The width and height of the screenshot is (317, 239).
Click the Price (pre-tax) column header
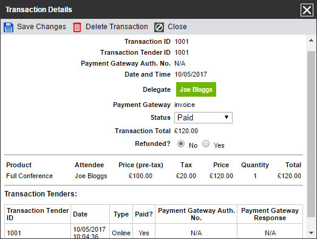(141, 165)
